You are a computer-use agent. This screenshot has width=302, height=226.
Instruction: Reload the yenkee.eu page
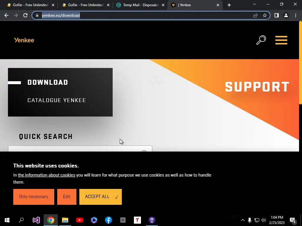tap(25, 15)
